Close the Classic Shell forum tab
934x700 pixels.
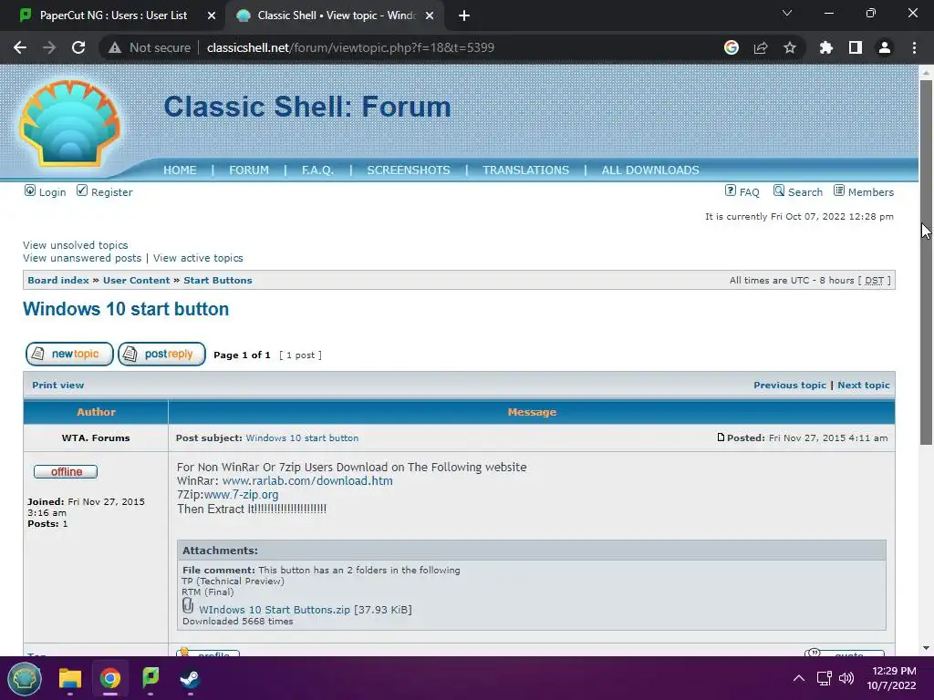point(430,15)
